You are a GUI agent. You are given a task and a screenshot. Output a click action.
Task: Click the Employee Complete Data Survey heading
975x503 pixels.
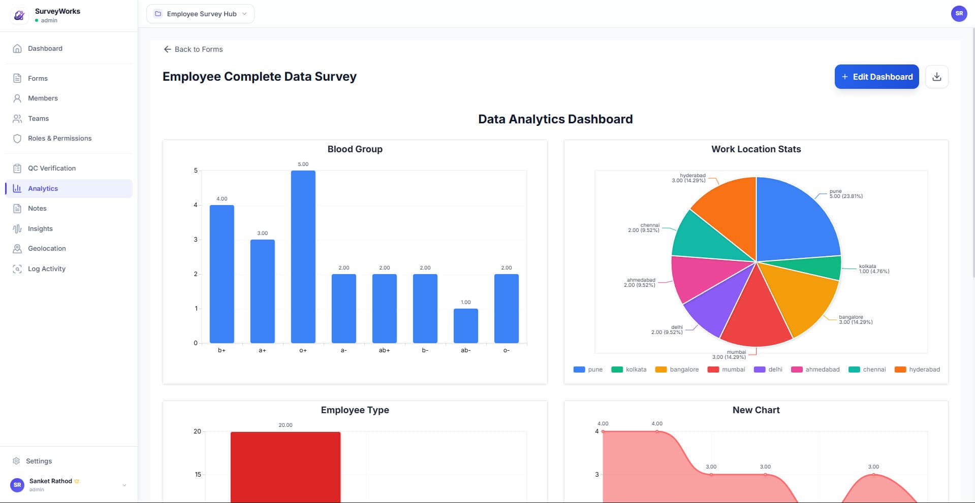(x=260, y=77)
